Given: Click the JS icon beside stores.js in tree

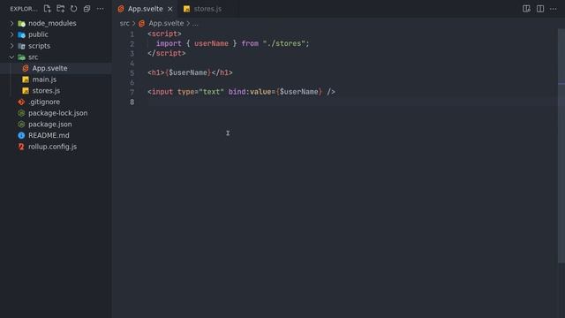Looking at the screenshot, I should pyautogui.click(x=26, y=90).
